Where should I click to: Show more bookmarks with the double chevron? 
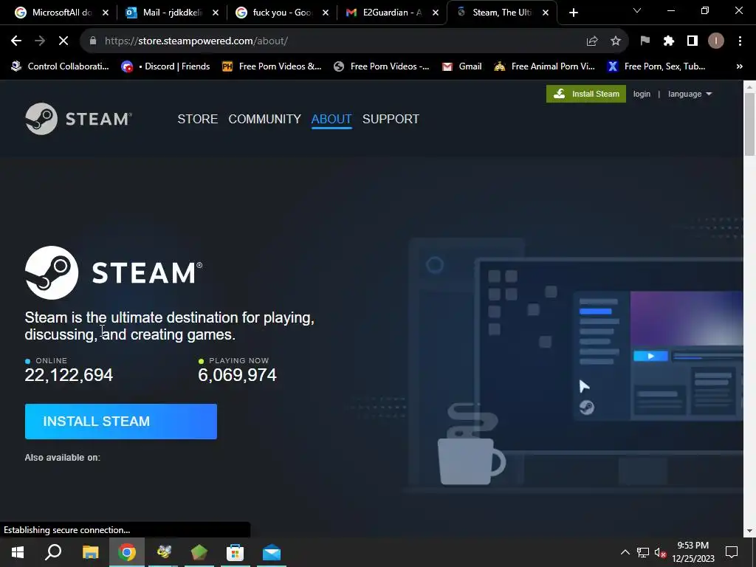coord(740,66)
